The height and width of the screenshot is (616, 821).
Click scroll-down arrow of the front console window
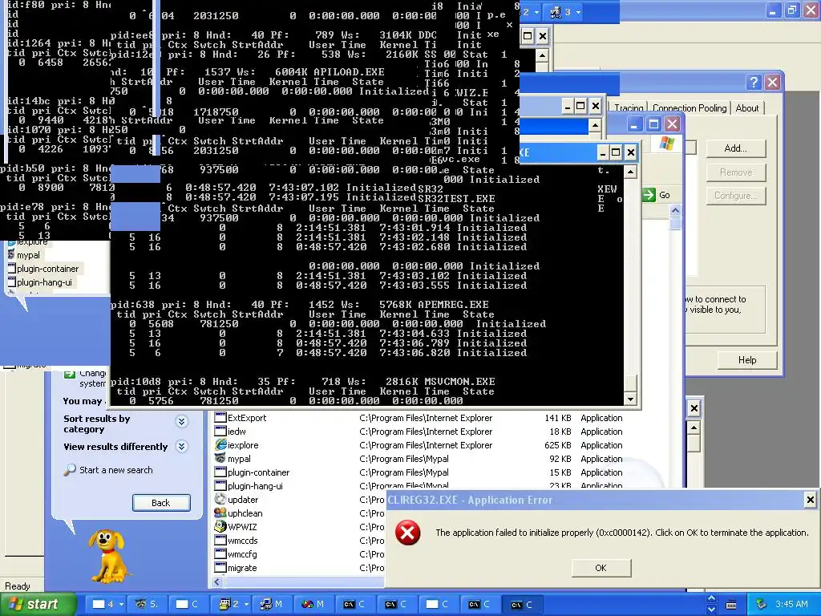tap(630, 399)
